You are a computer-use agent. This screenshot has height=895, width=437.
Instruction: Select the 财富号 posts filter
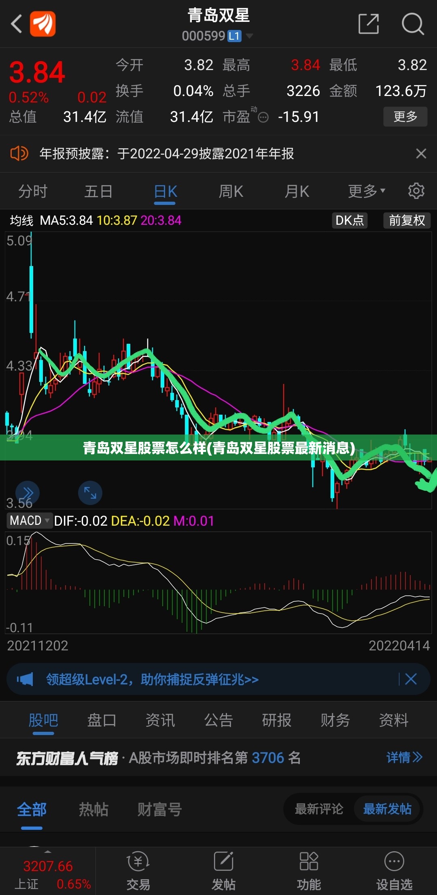click(x=159, y=810)
